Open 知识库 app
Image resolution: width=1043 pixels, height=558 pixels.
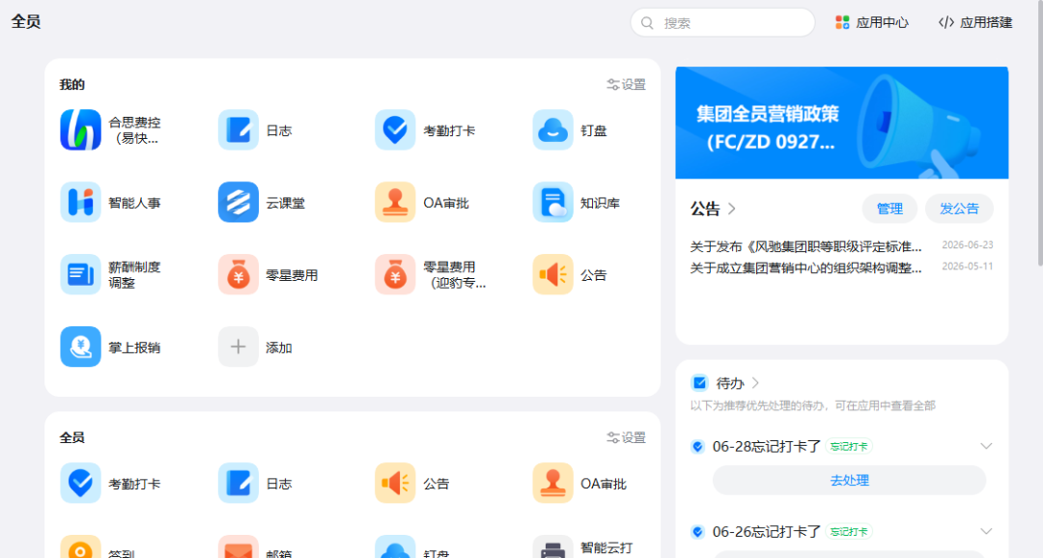(552, 202)
